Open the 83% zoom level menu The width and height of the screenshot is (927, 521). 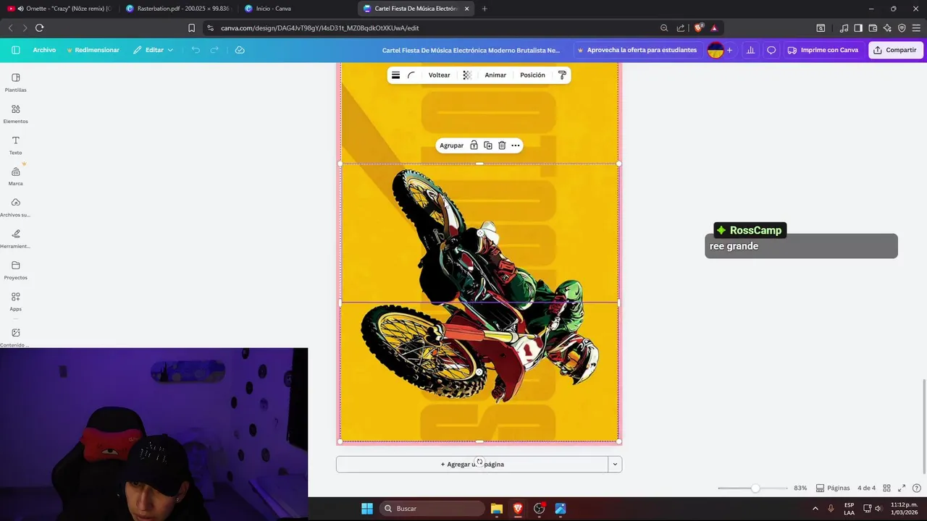click(800, 488)
